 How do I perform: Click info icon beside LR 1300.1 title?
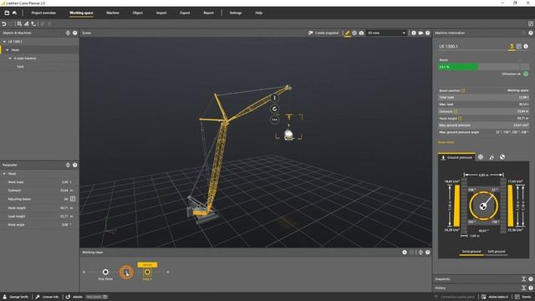tap(526, 46)
